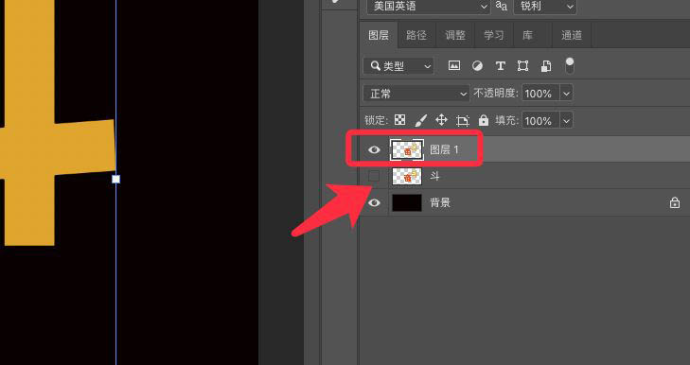690x365 pixels.
Task: Select 图层 1 layer thumbnail
Action: tap(407, 150)
